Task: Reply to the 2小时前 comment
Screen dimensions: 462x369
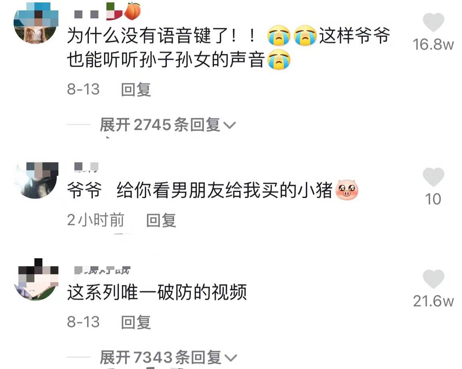Action: (161, 221)
